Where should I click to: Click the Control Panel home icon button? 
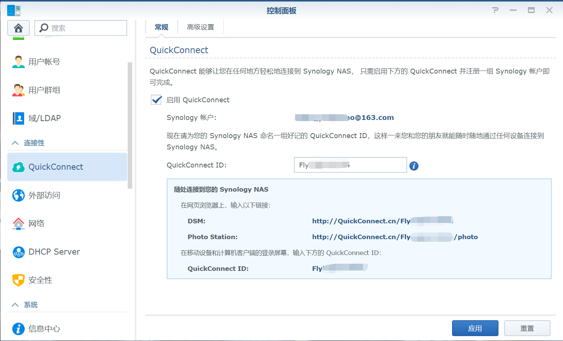(18, 28)
